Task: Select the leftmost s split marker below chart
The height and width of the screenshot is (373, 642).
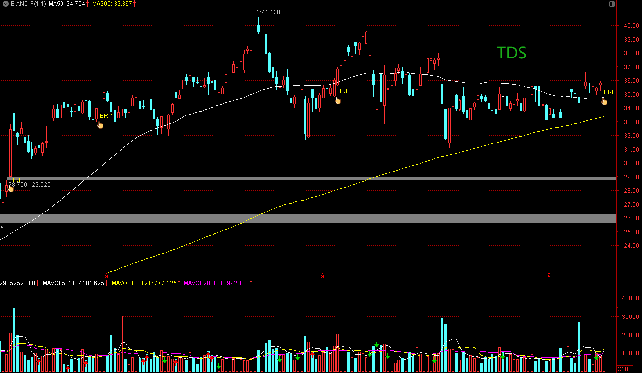Action: tap(107, 276)
